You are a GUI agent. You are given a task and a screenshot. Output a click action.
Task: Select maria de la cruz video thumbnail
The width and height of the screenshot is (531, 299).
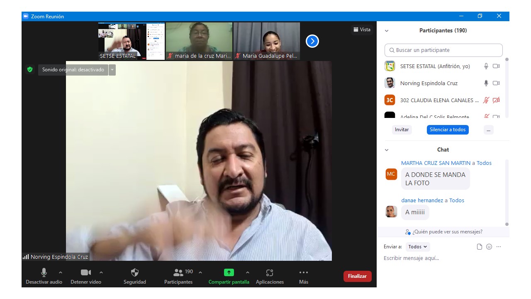(199, 41)
